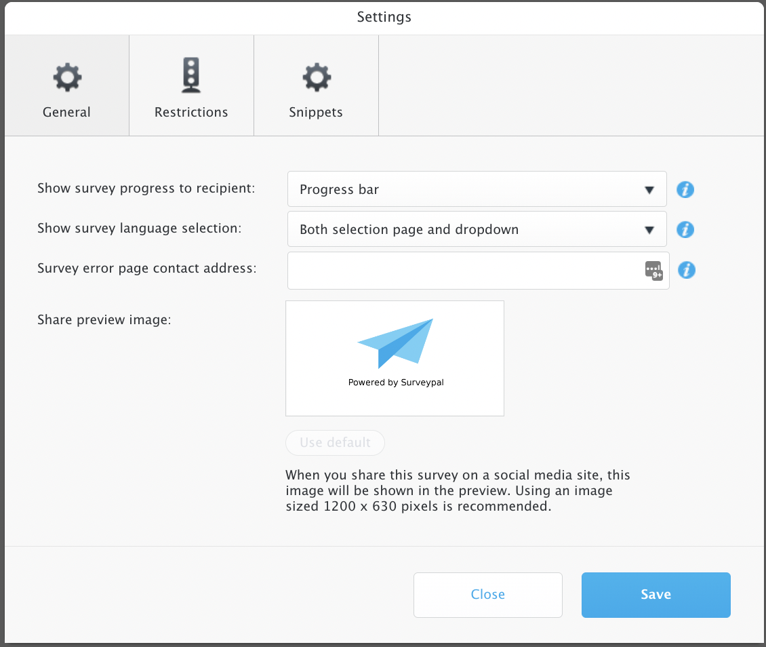
Task: Click the share preview image thumbnail
Action: pyautogui.click(x=395, y=358)
